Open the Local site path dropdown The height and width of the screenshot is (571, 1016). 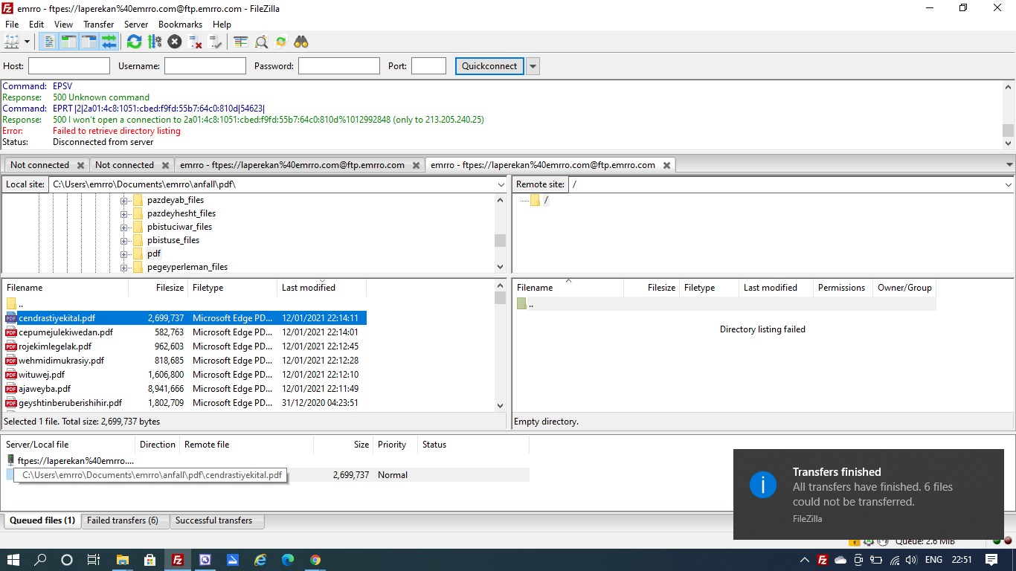pyautogui.click(x=501, y=184)
